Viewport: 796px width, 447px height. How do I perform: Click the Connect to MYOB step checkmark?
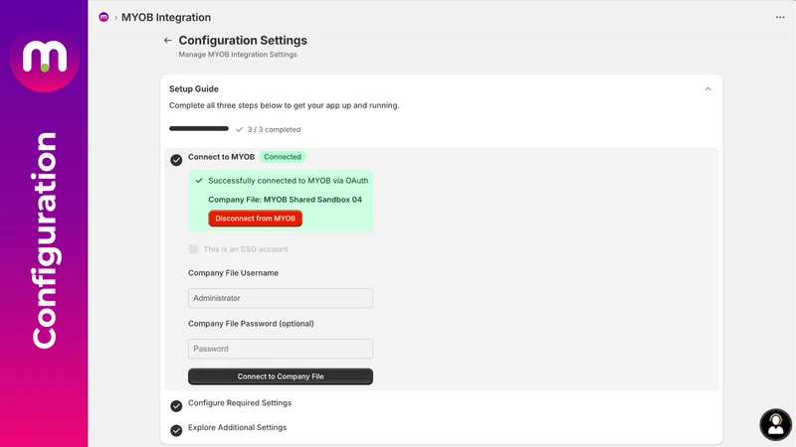point(176,160)
